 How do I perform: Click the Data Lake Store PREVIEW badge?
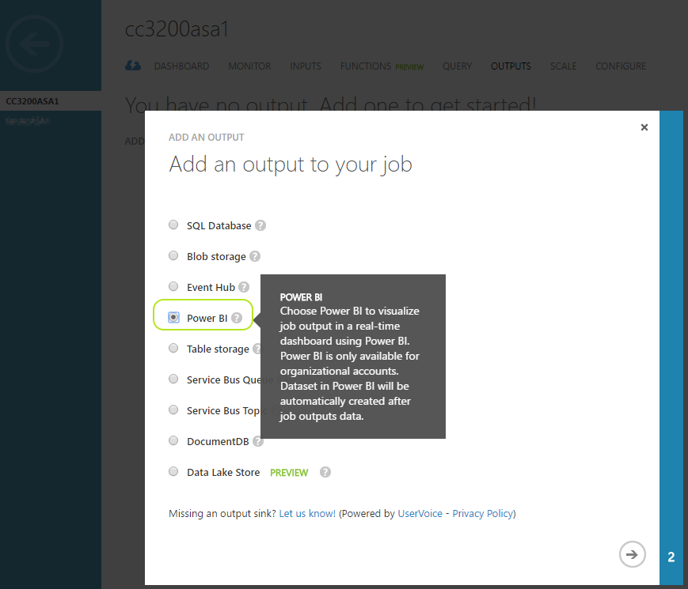point(289,473)
